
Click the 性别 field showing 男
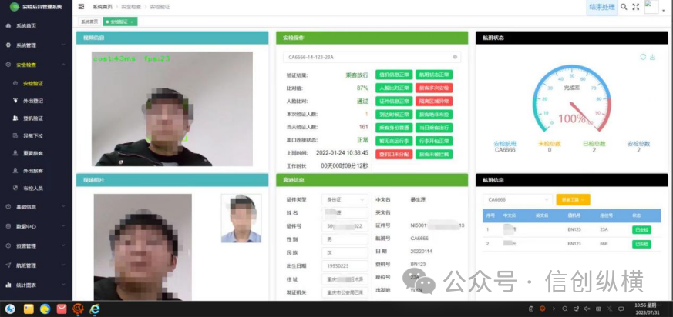point(345,239)
